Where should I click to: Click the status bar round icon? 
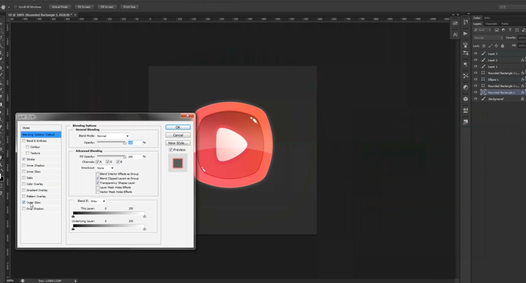point(23,281)
